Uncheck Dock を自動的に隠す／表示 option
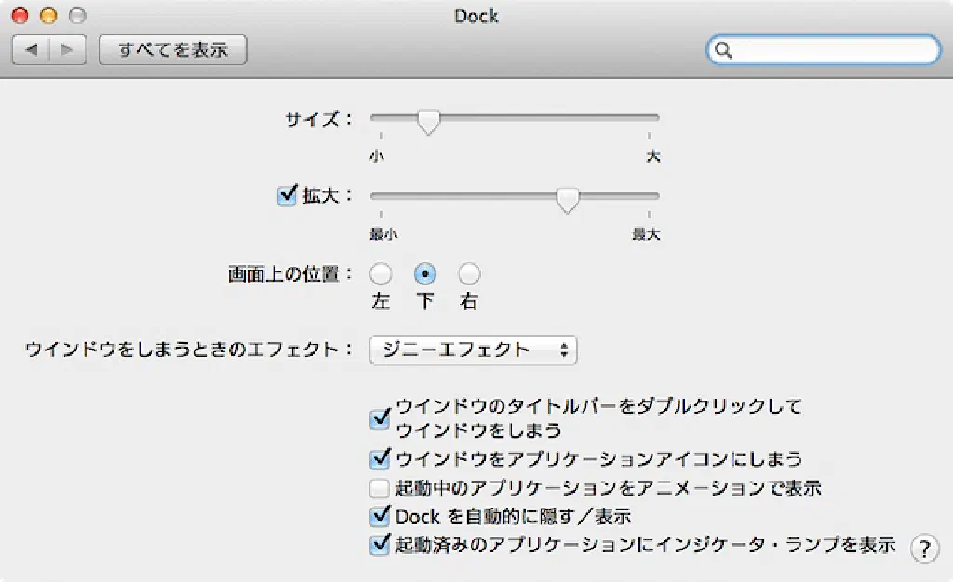953x582 pixels. click(x=379, y=516)
